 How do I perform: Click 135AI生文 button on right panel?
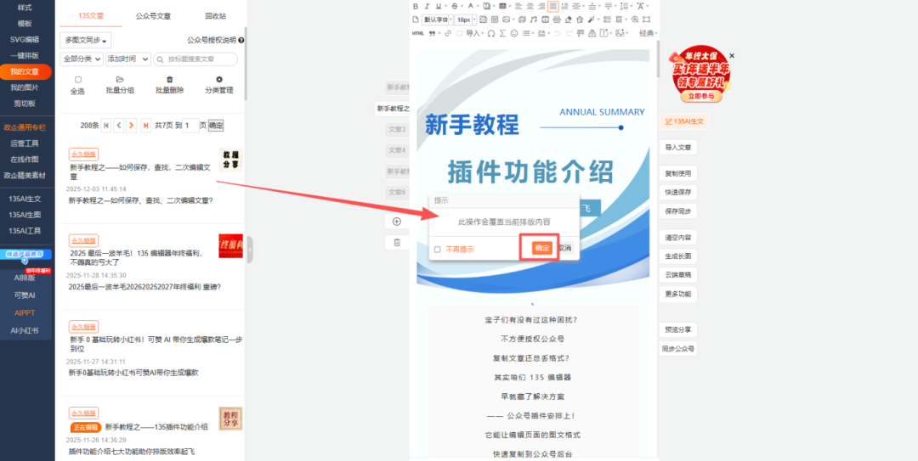(683, 121)
